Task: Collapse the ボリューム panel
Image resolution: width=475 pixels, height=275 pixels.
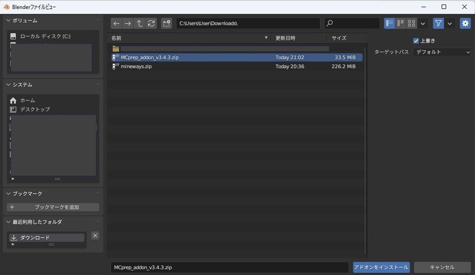Action: pos(8,20)
